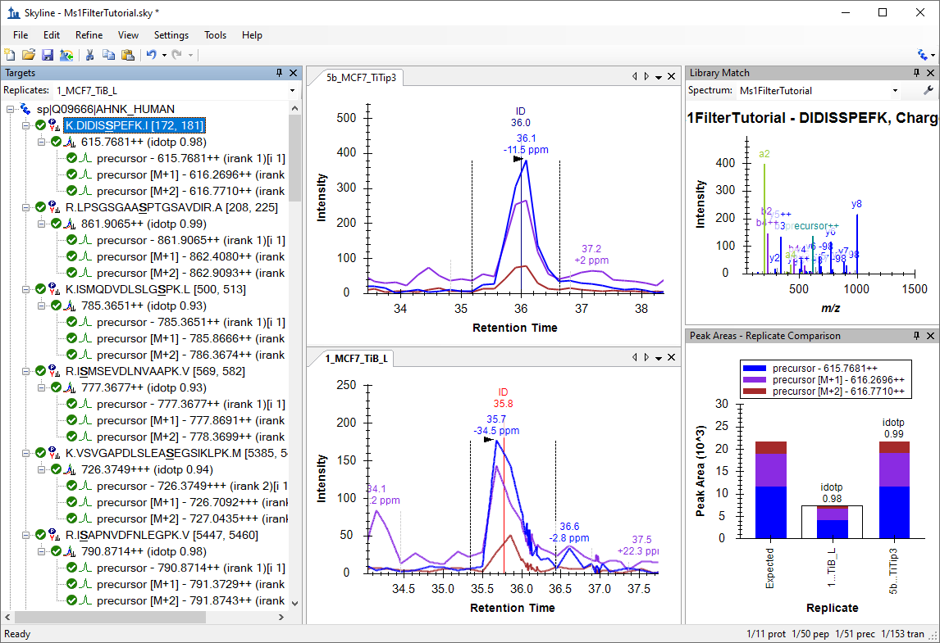Click the Copy toolbar icon

click(x=108, y=55)
